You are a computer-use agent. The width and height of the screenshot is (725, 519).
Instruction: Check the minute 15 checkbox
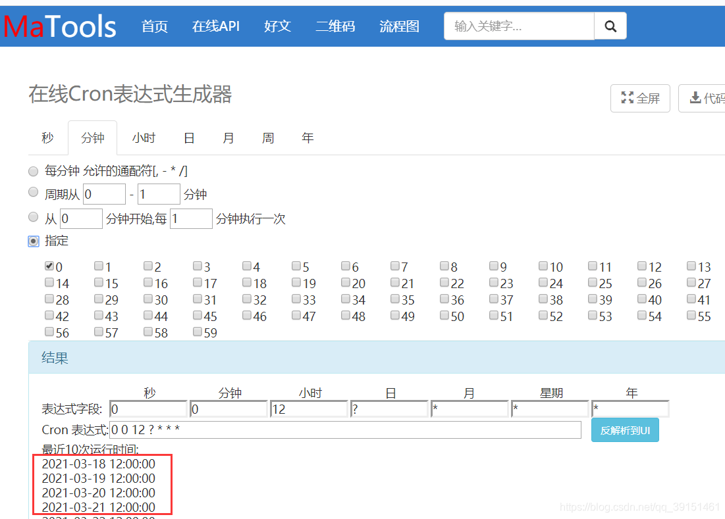[99, 282]
